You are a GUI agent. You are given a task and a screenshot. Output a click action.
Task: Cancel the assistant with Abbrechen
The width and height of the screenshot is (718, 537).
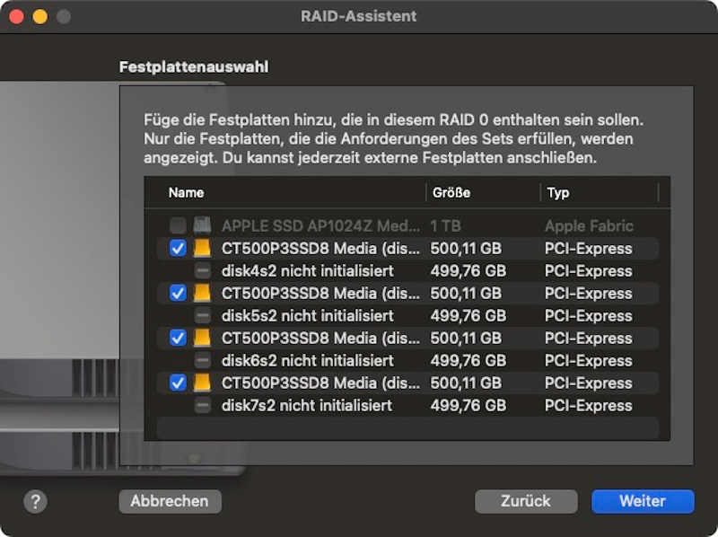[170, 501]
